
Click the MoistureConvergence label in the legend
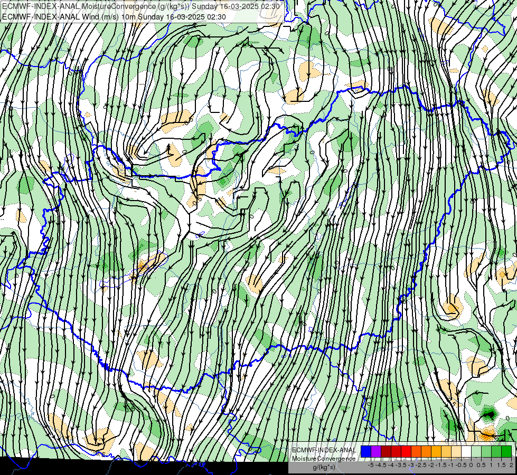coord(324,459)
